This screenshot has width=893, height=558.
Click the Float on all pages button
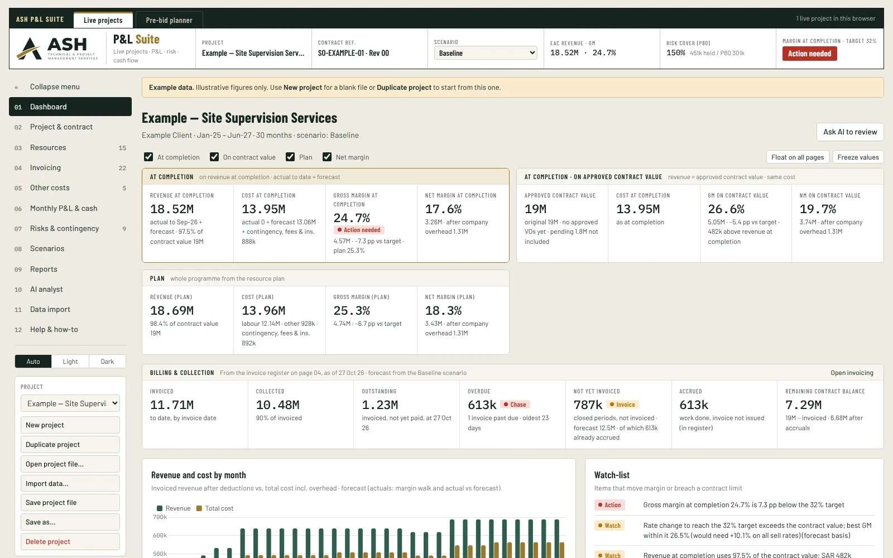(798, 157)
